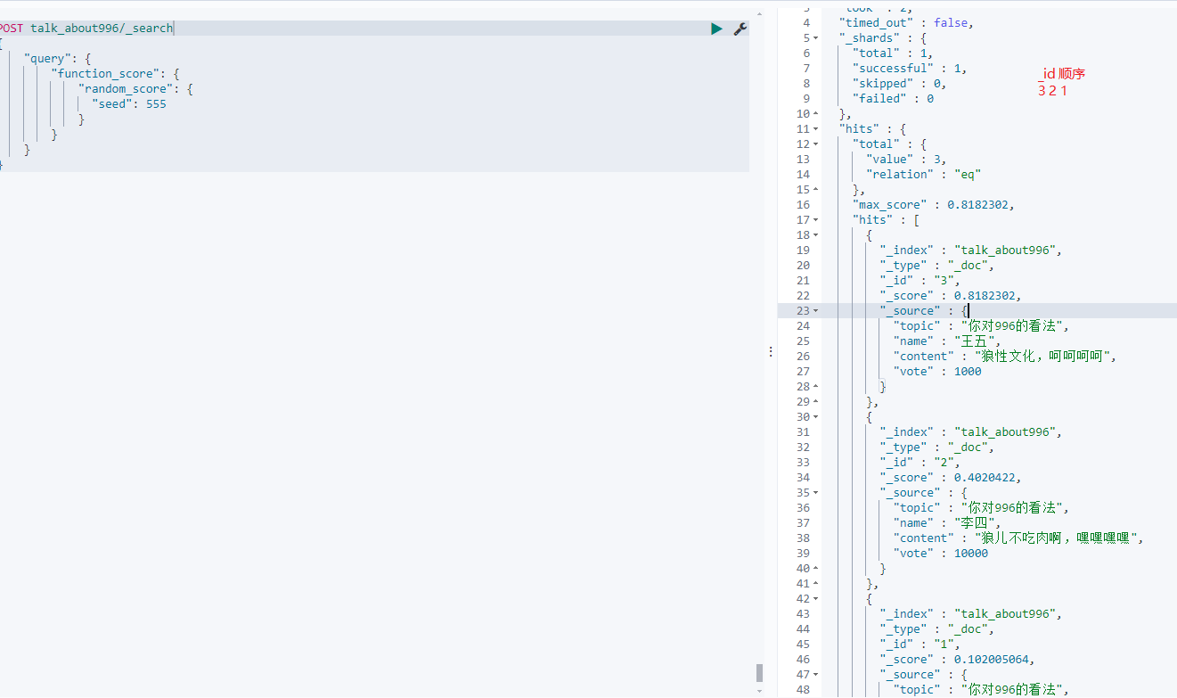The height and width of the screenshot is (698, 1177).
Task: Click the "_type" : "_doc" line 32
Action: click(936, 448)
